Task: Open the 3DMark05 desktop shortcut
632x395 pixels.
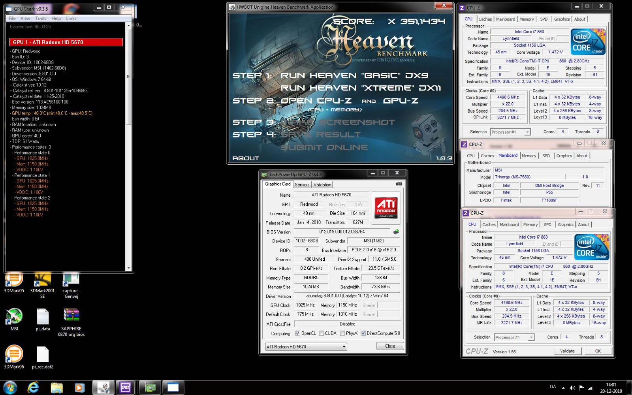Action: pyautogui.click(x=14, y=283)
